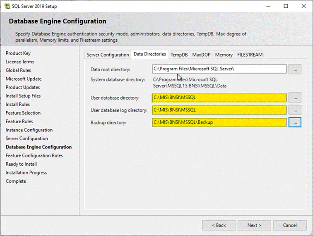The height and width of the screenshot is (236, 313).
Task: Select Feature Selection step in sidebar
Action: pyautogui.click(x=23, y=113)
